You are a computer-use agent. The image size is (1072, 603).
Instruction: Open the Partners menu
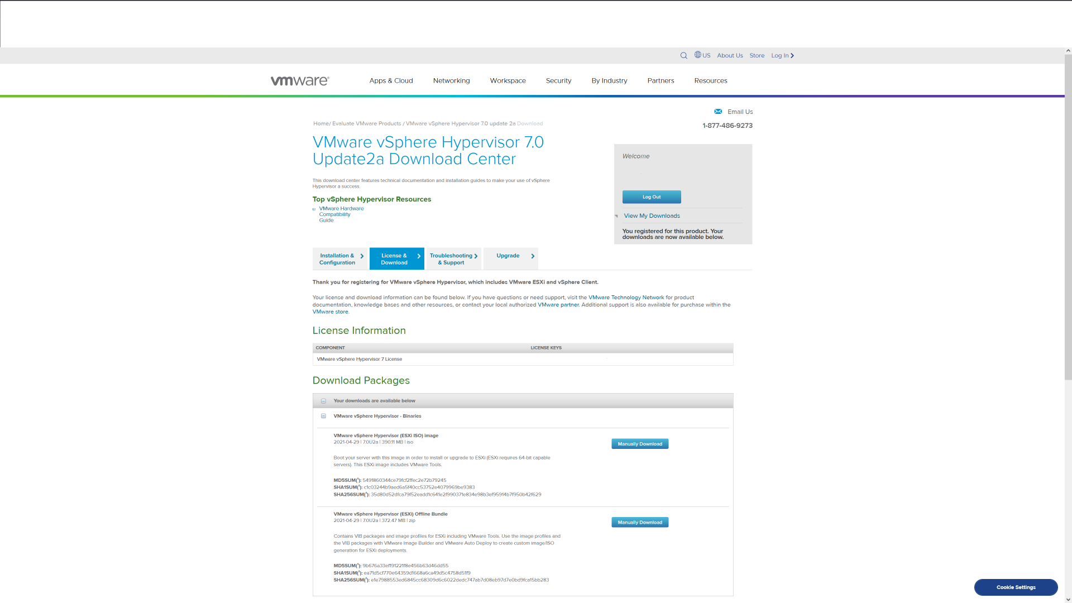(x=661, y=80)
